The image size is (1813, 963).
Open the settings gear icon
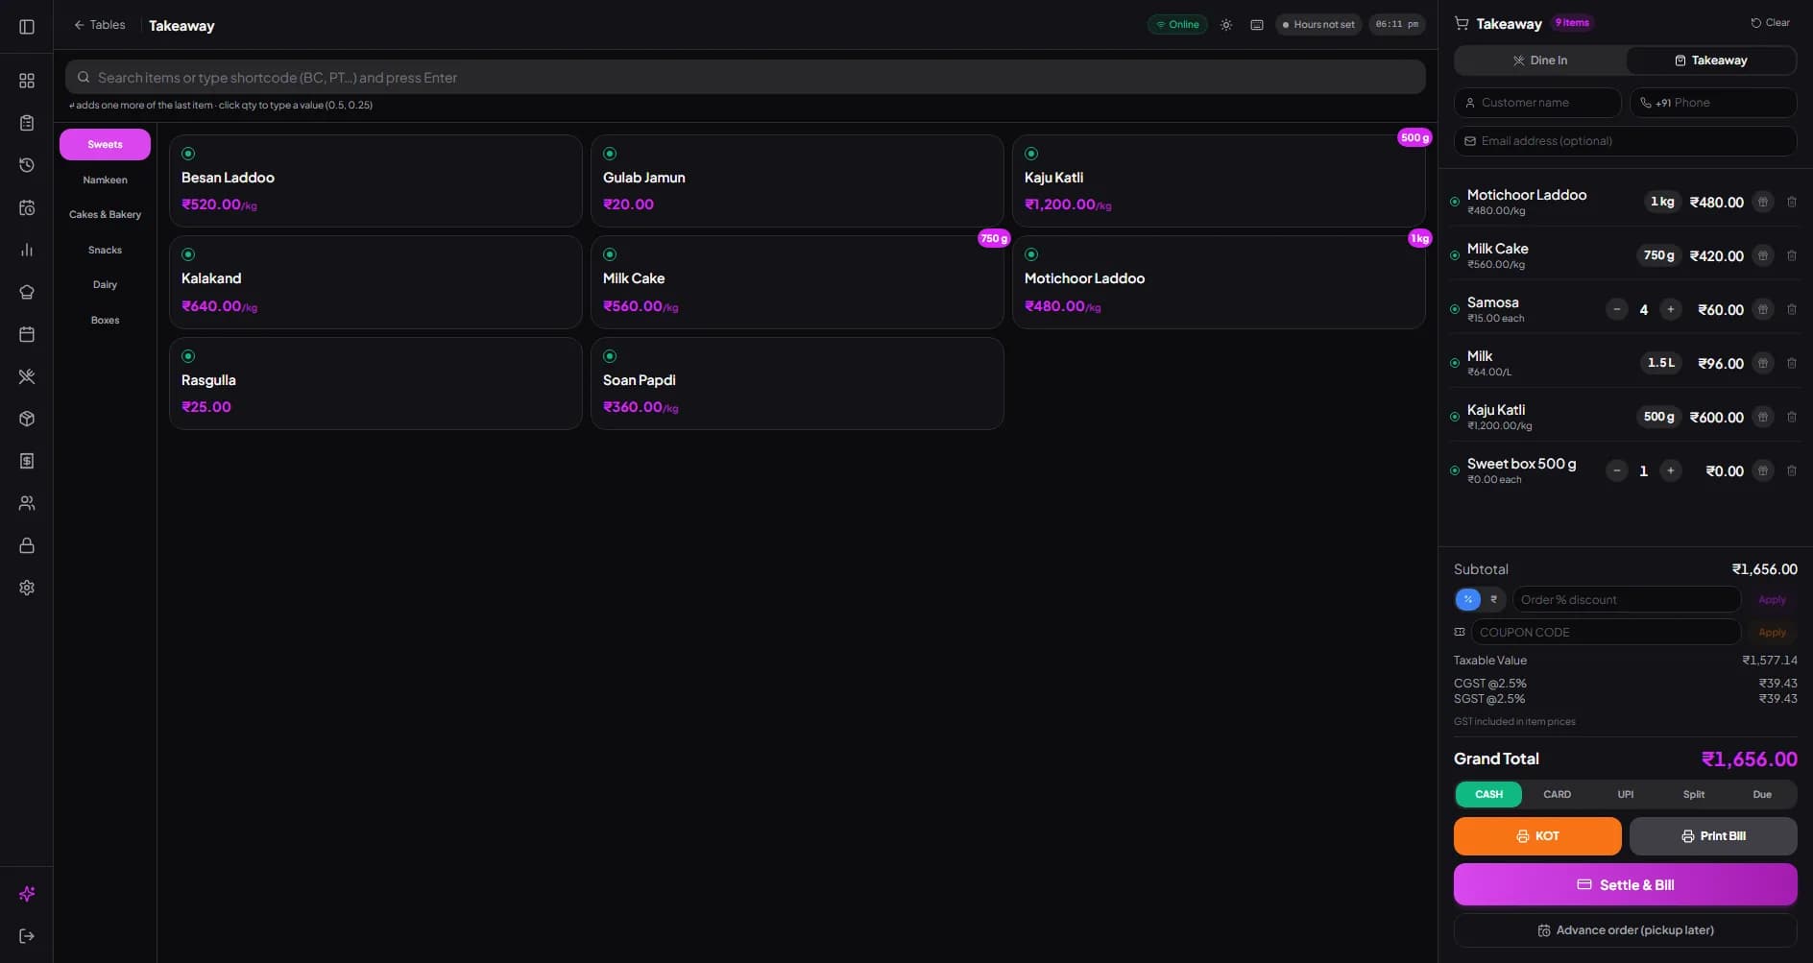27,588
